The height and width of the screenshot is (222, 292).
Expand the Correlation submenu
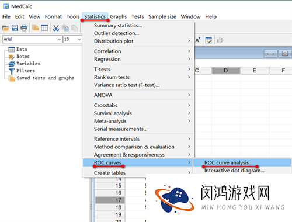point(138,51)
